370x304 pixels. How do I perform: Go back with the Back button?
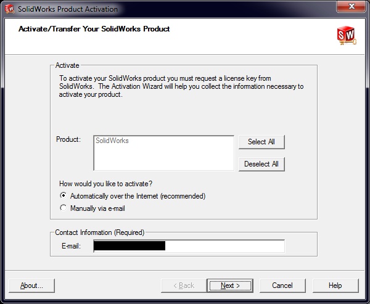[x=184, y=286]
